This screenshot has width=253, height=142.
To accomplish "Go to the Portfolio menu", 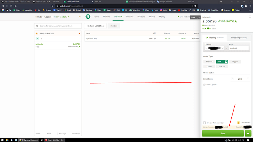I will pos(130,17).
